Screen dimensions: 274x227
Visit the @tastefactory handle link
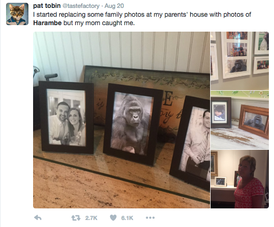[81, 6]
